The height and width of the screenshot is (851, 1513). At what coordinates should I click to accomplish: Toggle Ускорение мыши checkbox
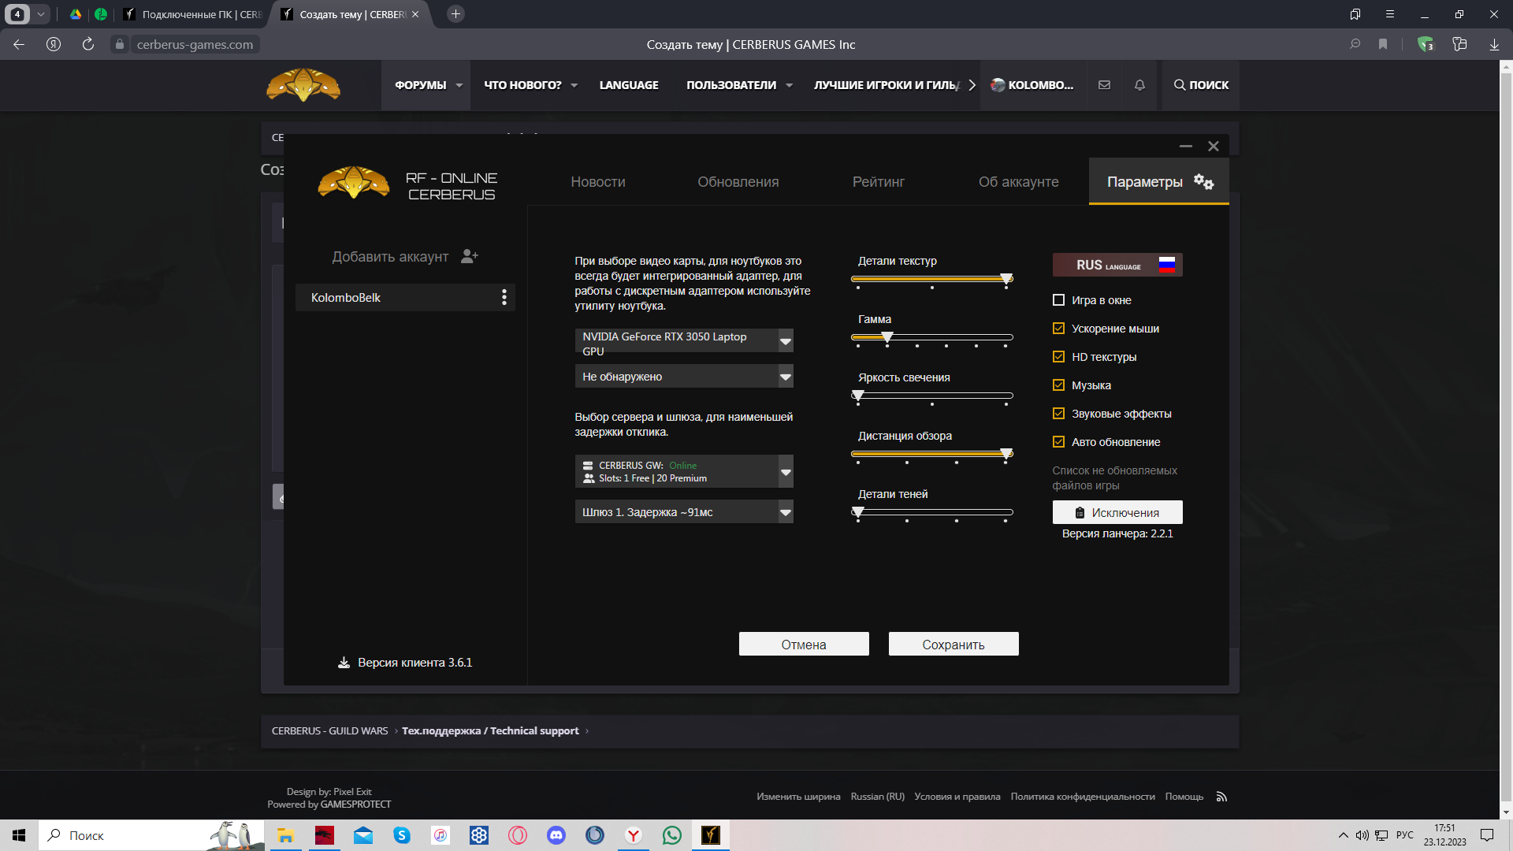[x=1058, y=329]
